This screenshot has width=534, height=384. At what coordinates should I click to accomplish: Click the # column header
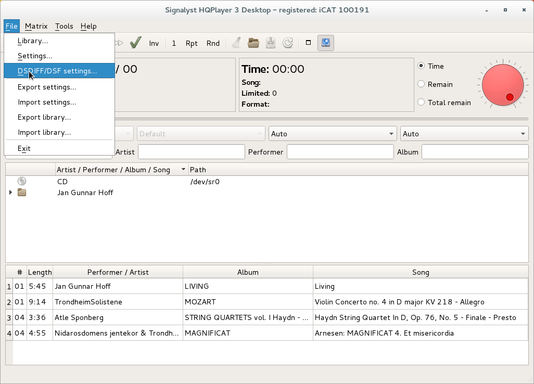(20, 272)
